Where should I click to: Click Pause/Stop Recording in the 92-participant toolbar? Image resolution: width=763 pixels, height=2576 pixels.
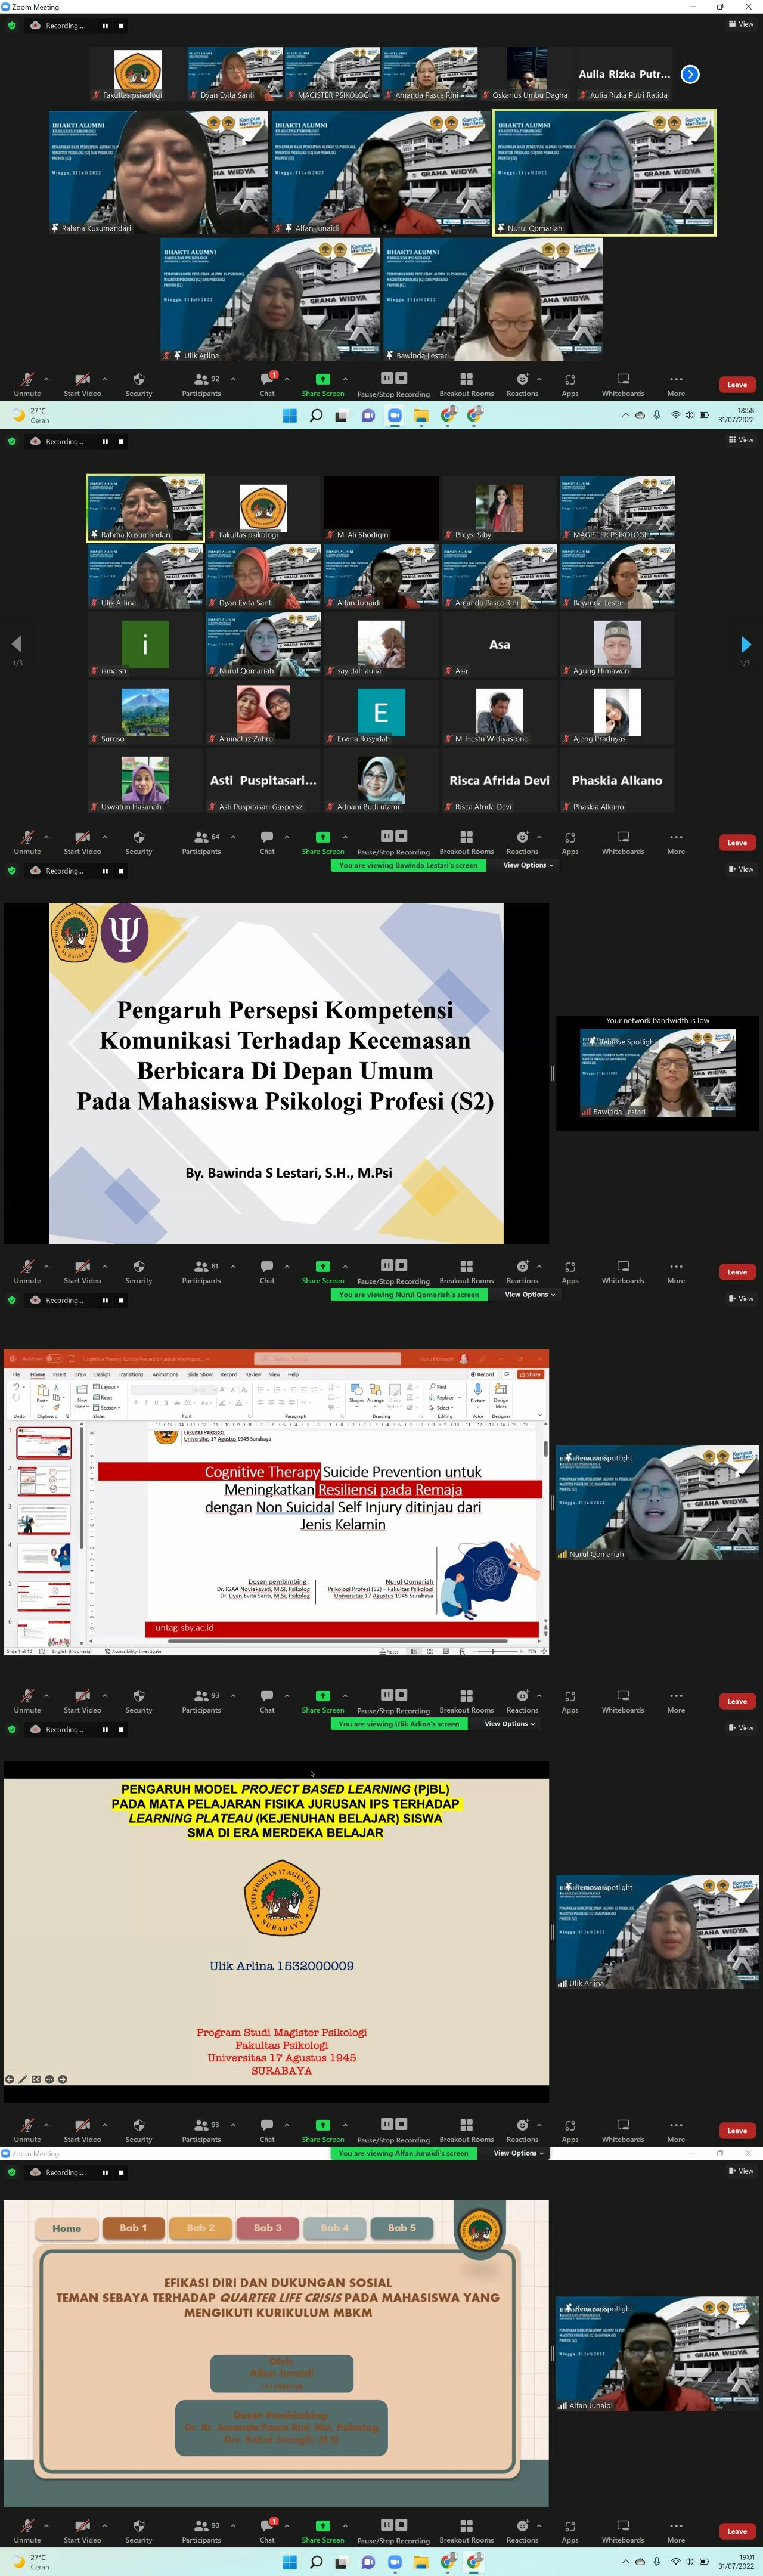393,384
